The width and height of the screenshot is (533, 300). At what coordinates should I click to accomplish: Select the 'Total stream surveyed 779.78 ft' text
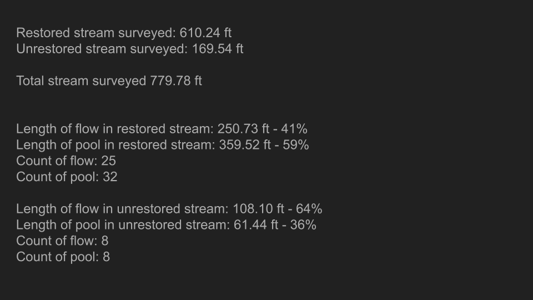[109, 81]
